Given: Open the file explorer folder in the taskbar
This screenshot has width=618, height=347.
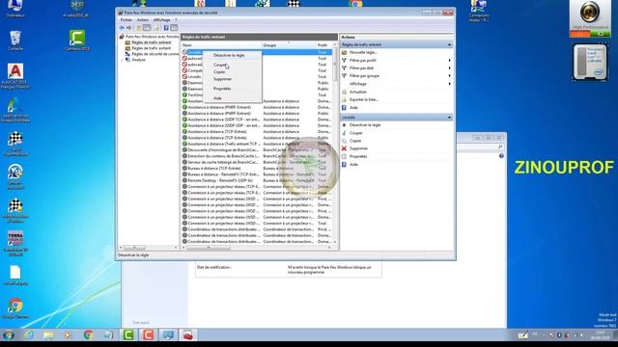Looking at the screenshot, I should click(x=48, y=335).
